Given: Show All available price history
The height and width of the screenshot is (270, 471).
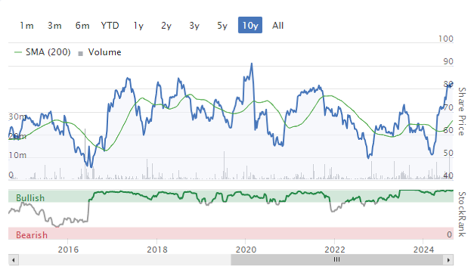Looking at the screenshot, I should 278,26.
